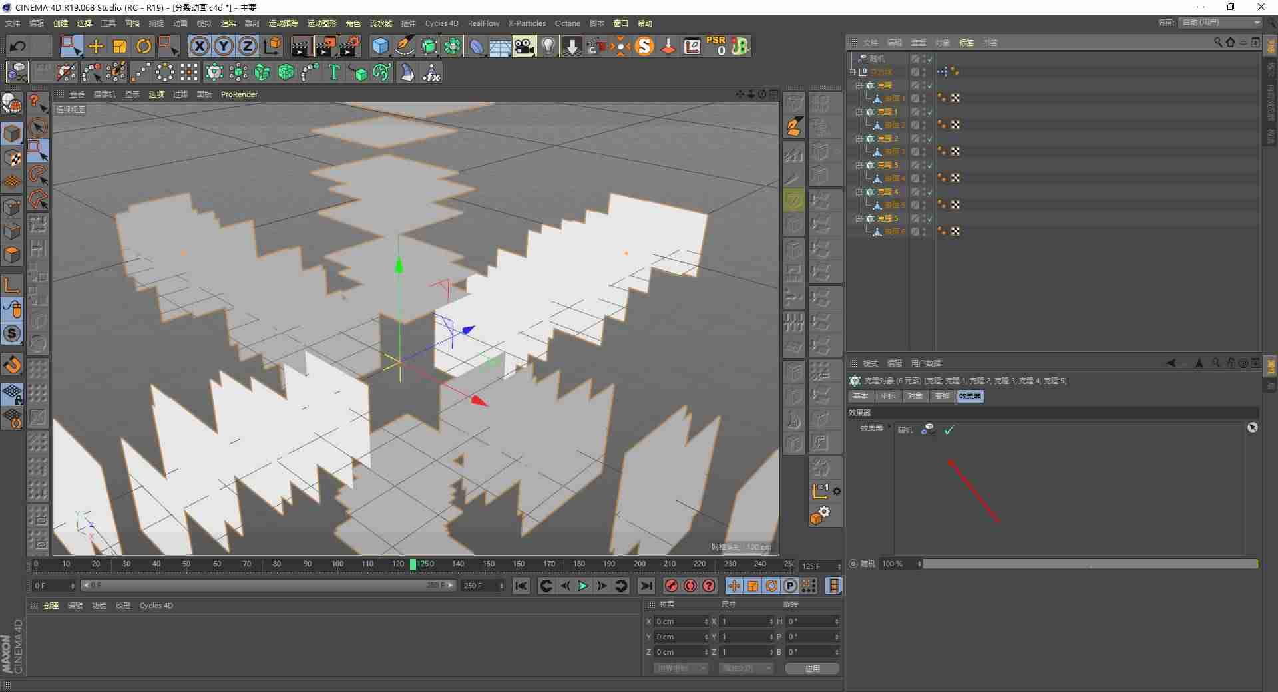Click the MoText T icon

[334, 72]
